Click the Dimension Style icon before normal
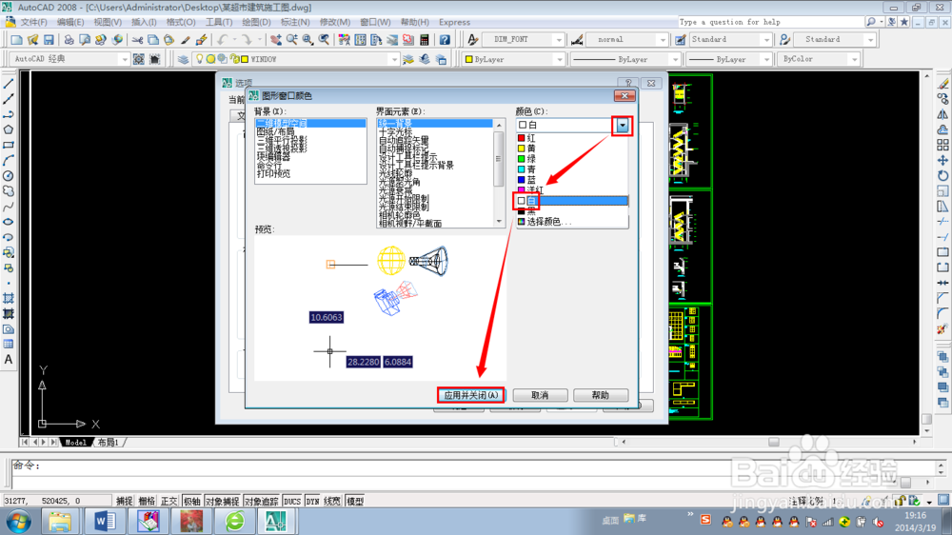Screen dimensions: 952x535 (577, 39)
